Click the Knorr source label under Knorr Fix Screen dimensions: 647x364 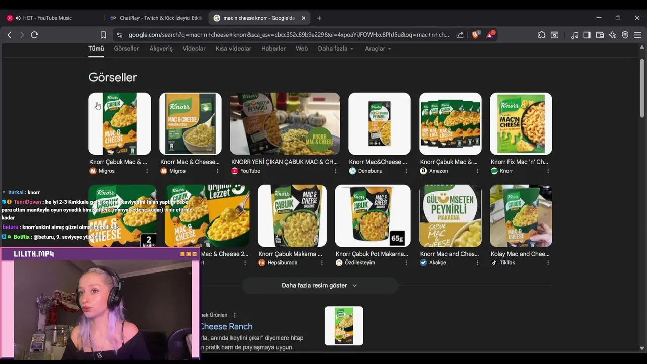pyautogui.click(x=506, y=171)
